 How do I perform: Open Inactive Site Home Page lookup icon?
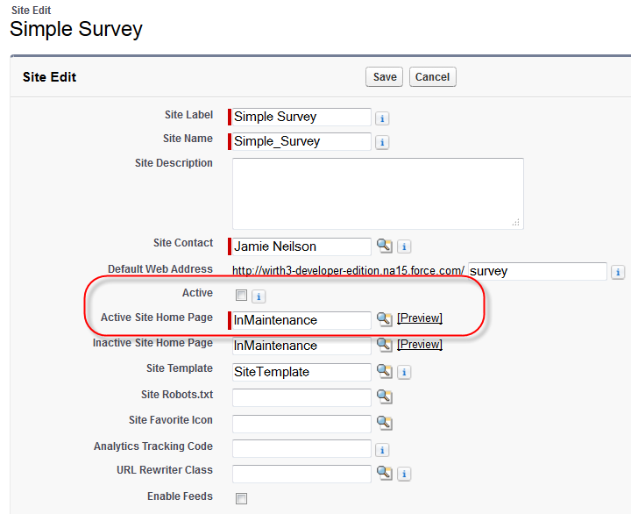tap(385, 345)
